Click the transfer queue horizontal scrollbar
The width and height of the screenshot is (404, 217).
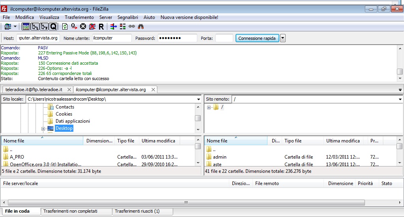[186, 202]
